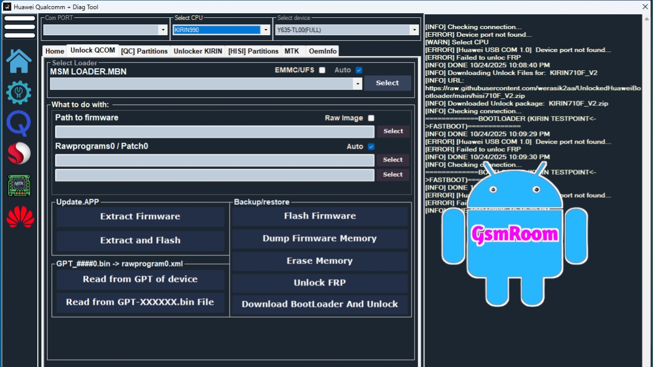Open the MTK chip icon

click(x=19, y=186)
